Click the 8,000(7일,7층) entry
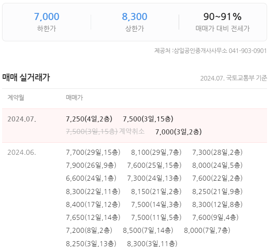 207,230
